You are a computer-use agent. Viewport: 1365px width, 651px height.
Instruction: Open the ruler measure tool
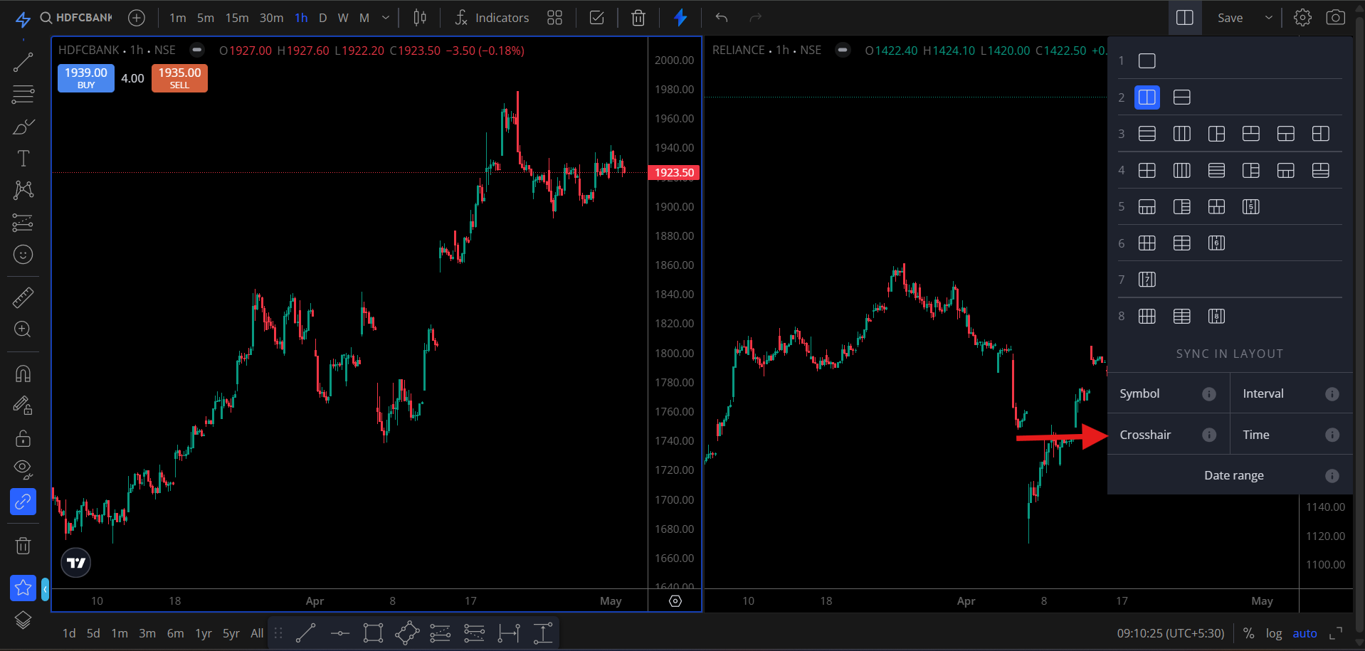23,297
